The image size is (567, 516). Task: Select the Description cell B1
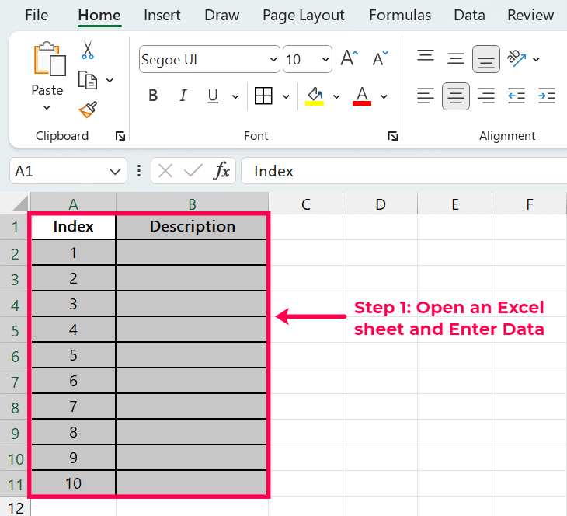pos(192,227)
